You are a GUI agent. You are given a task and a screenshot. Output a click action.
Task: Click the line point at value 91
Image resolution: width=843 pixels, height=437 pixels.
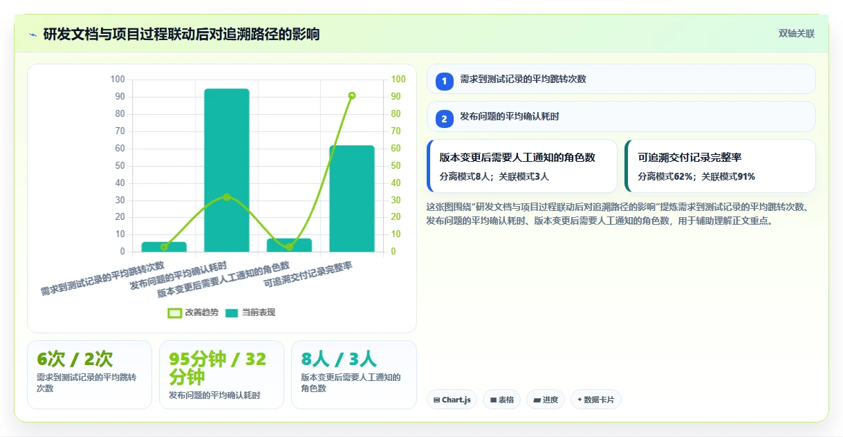pyautogui.click(x=352, y=95)
